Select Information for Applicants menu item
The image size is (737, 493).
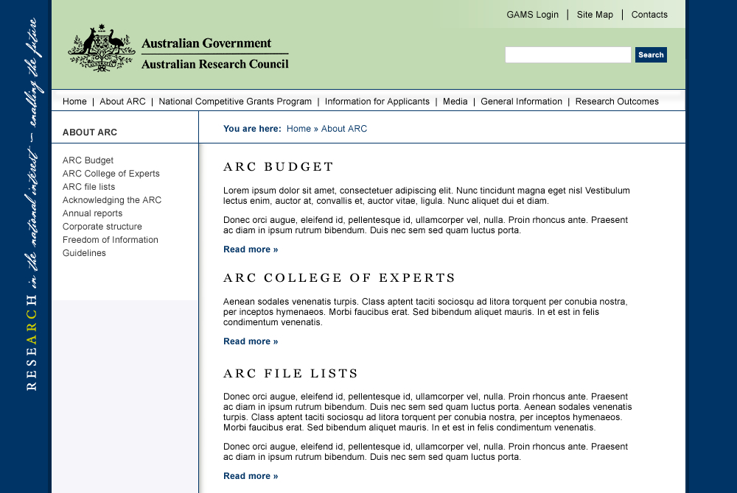click(x=377, y=102)
